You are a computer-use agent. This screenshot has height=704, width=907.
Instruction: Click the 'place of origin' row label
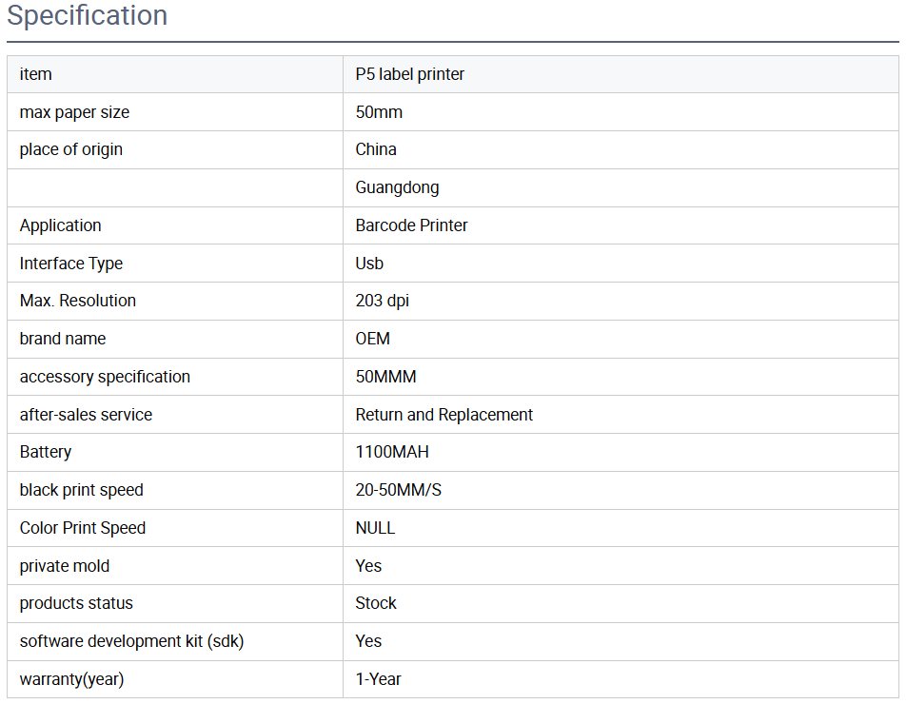click(70, 149)
